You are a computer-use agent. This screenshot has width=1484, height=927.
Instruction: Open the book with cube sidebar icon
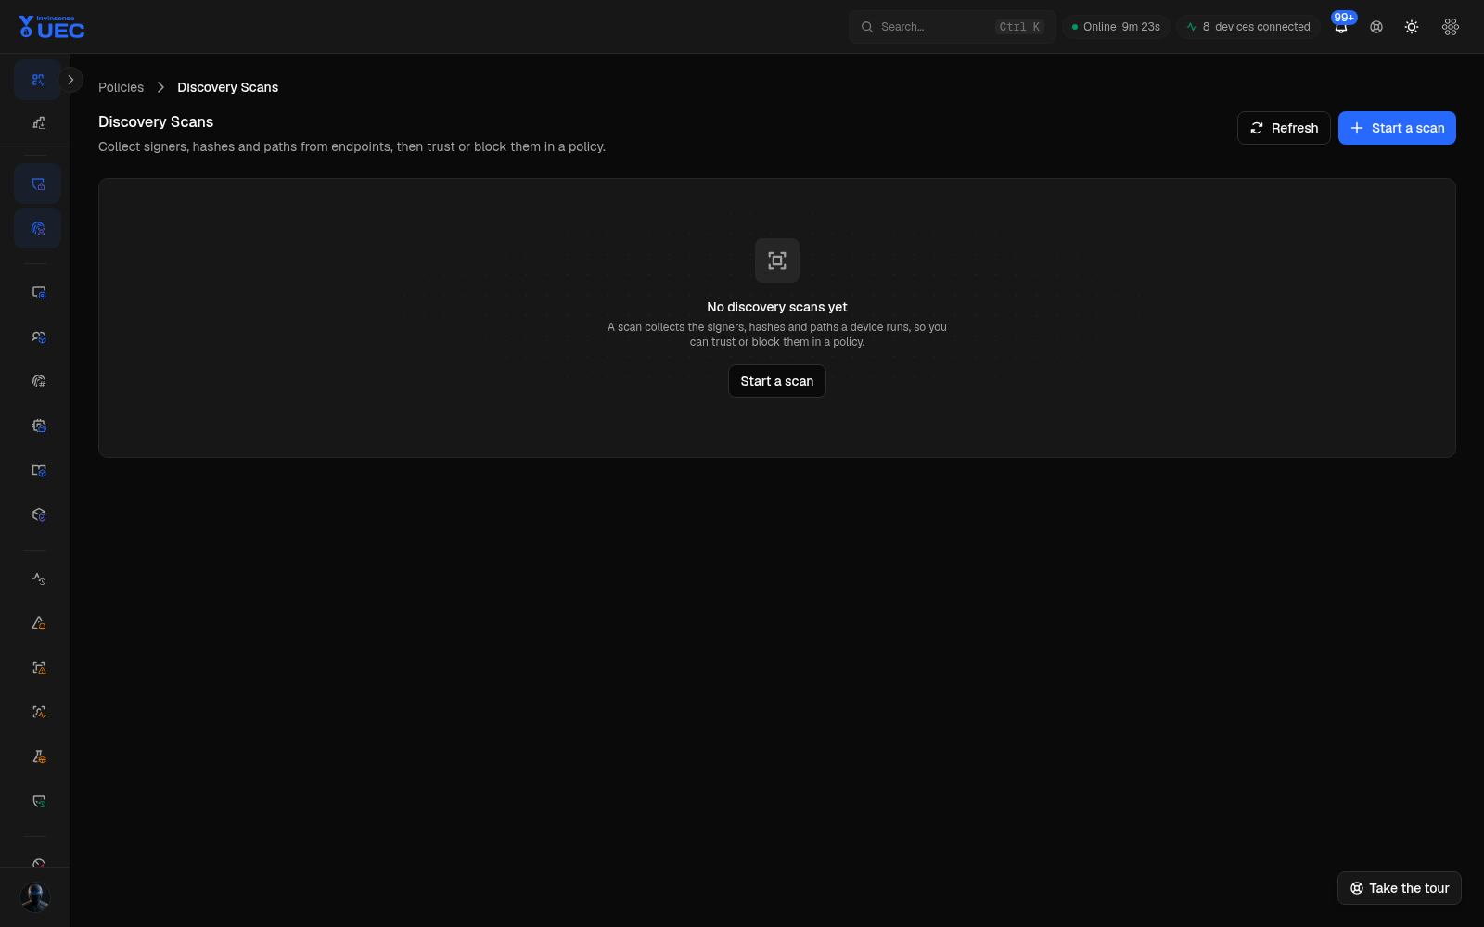click(38, 470)
